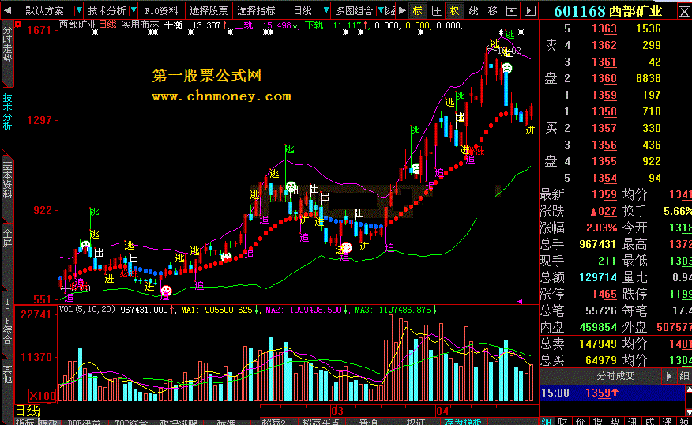Open the 其他 side tab
692x425 pixels.
coord(7,374)
